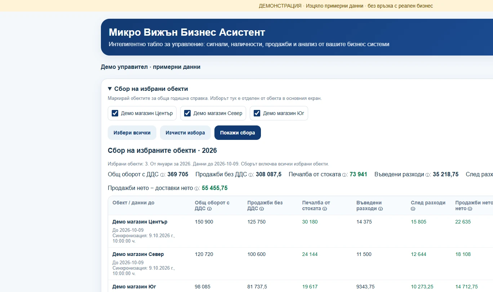Select the cell value 9343,75

click(x=365, y=287)
